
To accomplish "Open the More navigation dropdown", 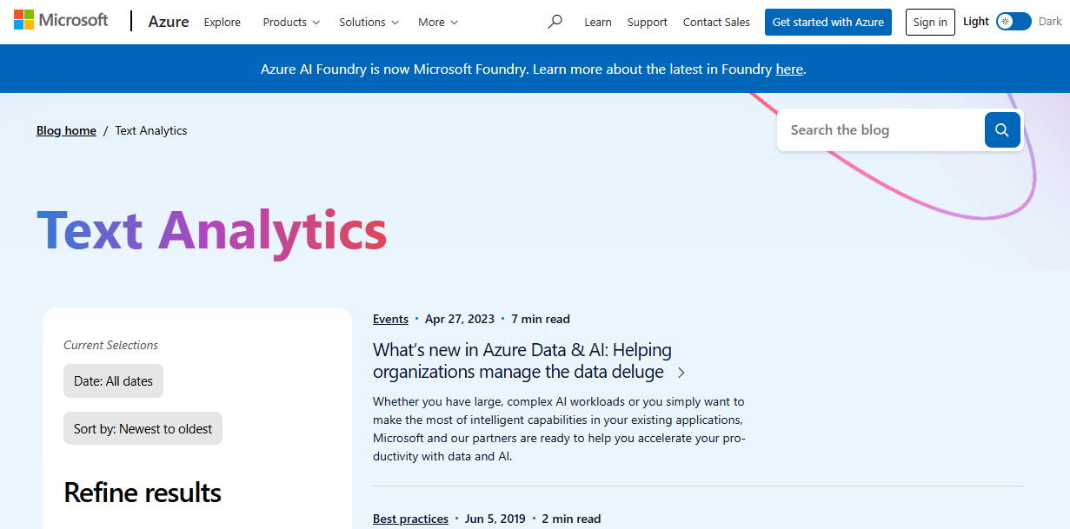I will click(436, 22).
